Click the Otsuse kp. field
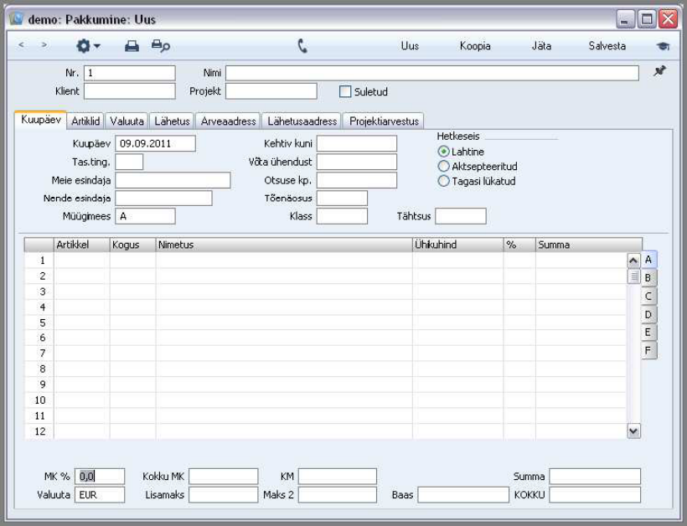This screenshot has height=526, width=687. point(357,180)
